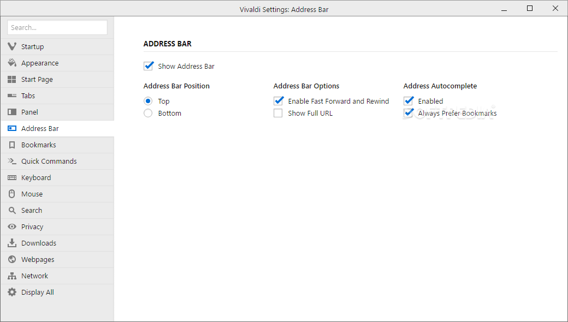Open Quick Commands settings
Viewport: 568px width, 322px height.
[x=49, y=161]
